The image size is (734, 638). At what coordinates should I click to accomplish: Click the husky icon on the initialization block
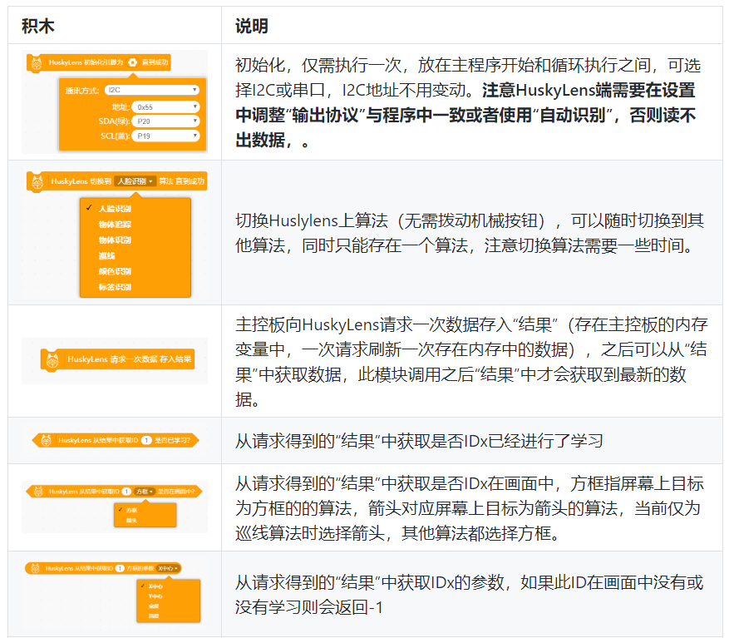coord(37,62)
